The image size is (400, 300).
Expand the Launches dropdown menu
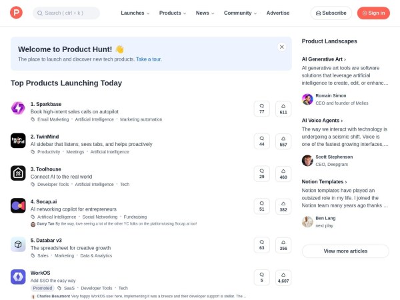[135, 13]
